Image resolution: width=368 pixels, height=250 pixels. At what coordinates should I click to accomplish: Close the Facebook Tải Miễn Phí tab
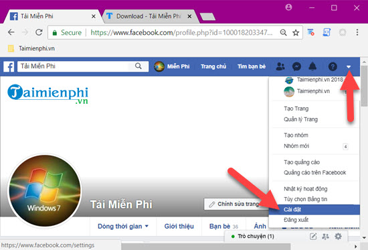pos(94,17)
